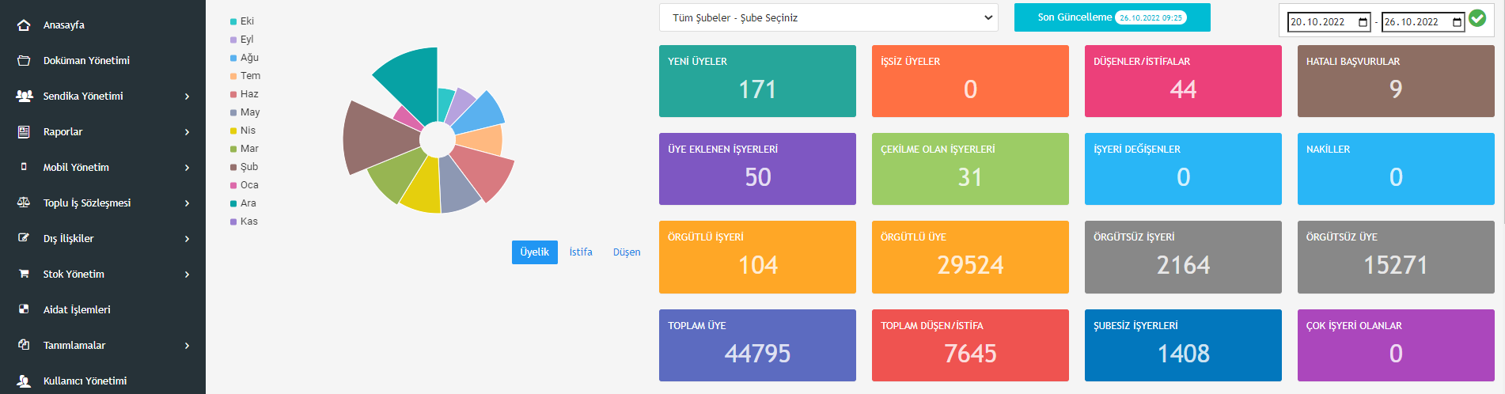Switch to the İstifa chart tab
Viewport: 1505px width, 394px height.
tap(580, 252)
